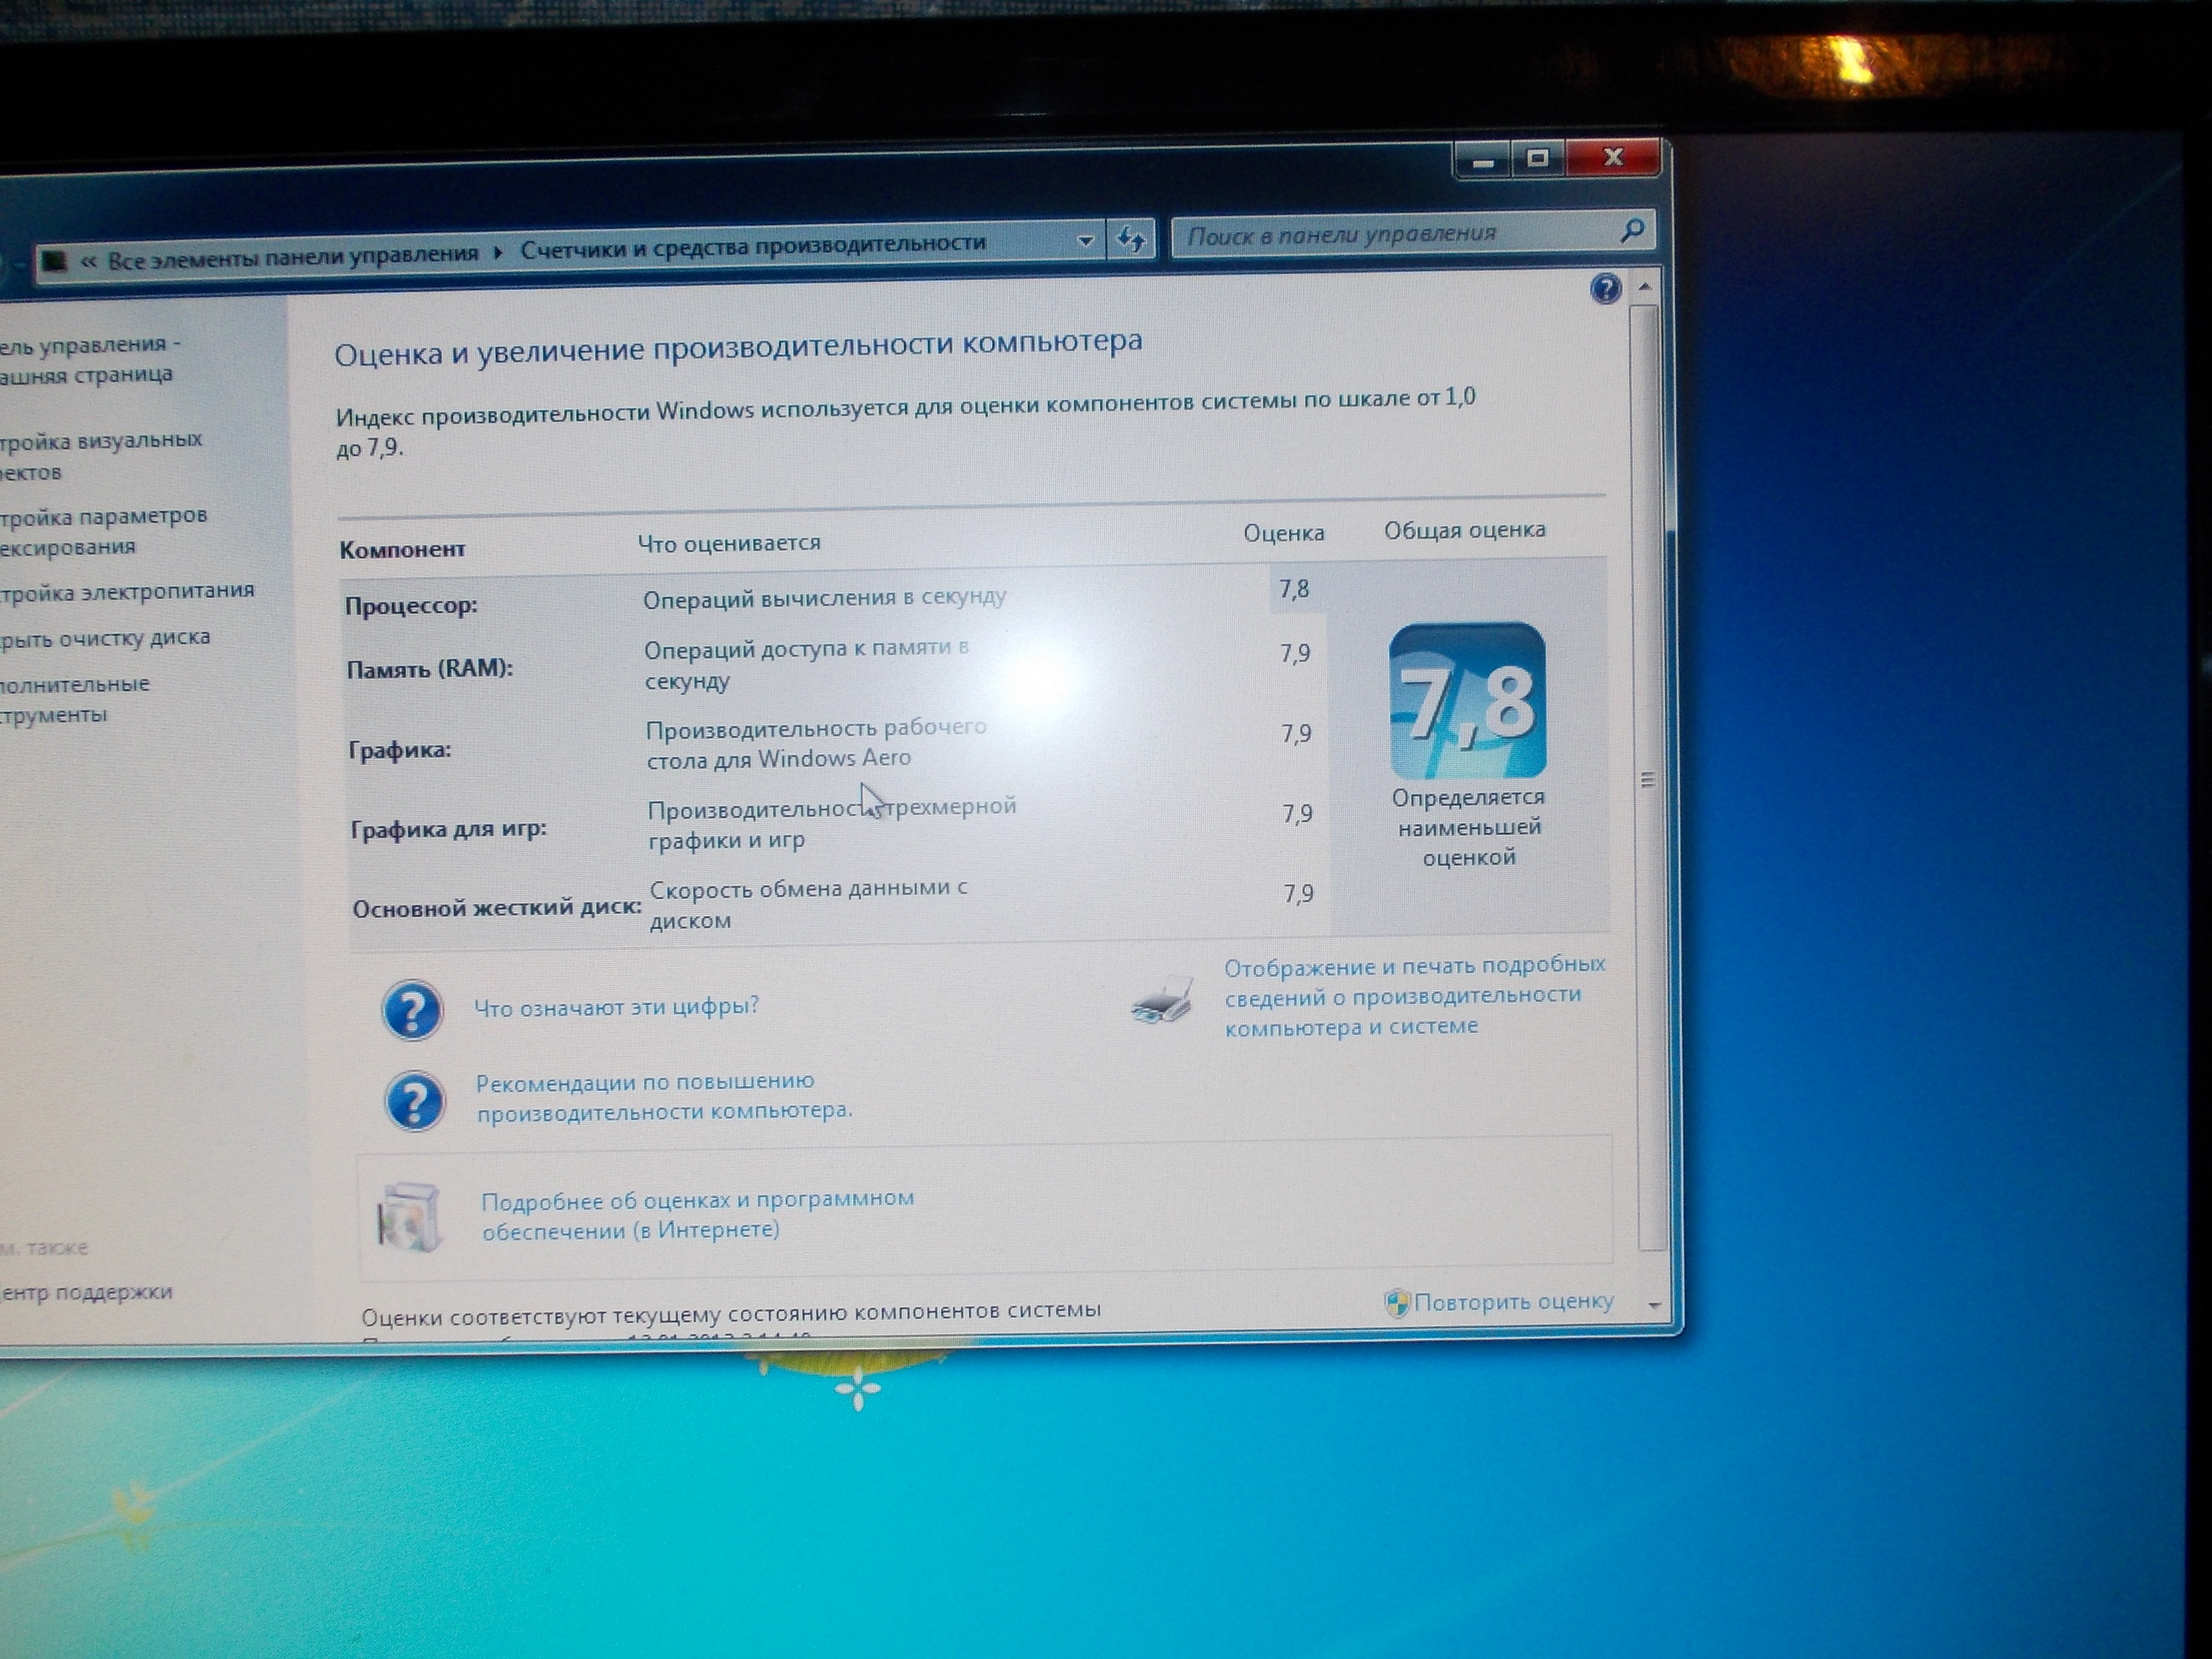Click the double chevron at address bar start
2212x1659 pixels.
pos(88,261)
